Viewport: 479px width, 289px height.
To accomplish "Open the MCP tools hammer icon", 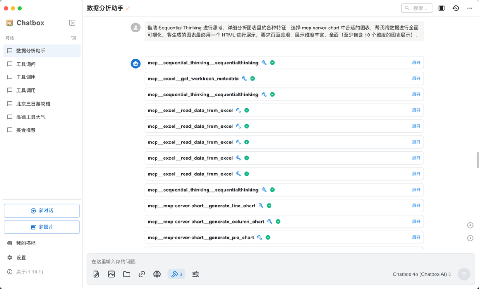I will pos(177,274).
